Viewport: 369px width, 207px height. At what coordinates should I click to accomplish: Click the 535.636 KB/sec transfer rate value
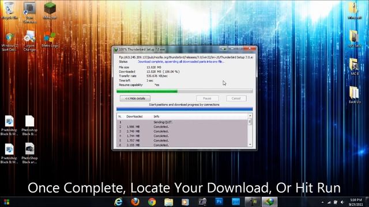[157, 76]
